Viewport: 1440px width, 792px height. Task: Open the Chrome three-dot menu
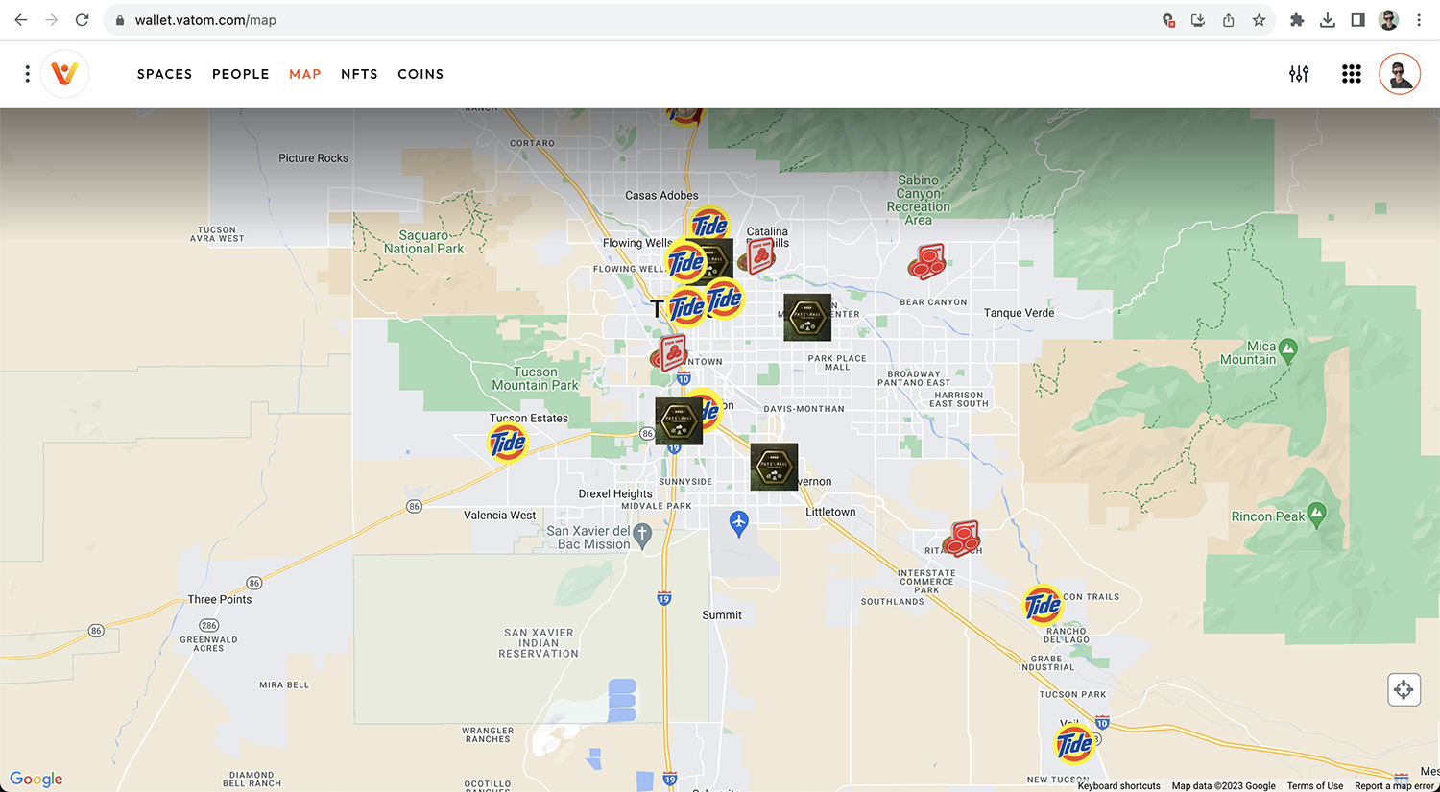click(x=1419, y=20)
